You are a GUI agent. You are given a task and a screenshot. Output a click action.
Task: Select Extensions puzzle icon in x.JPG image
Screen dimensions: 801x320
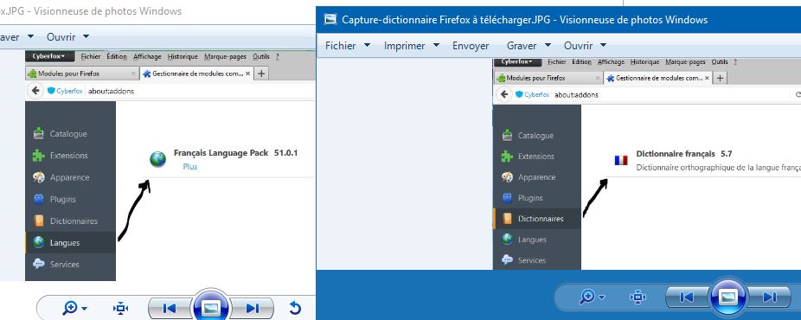pyautogui.click(x=39, y=155)
